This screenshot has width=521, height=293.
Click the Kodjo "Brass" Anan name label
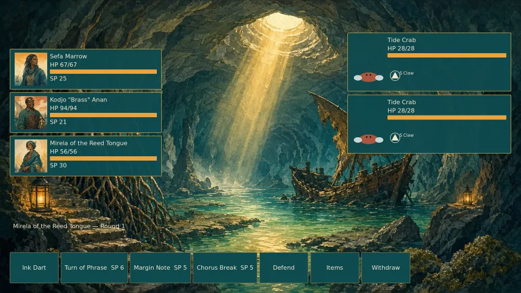click(x=78, y=100)
